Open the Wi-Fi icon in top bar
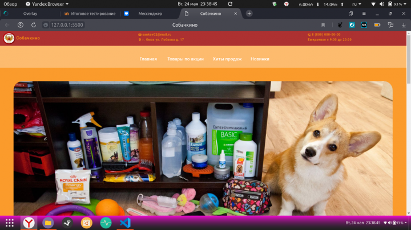 [x=373, y=4]
